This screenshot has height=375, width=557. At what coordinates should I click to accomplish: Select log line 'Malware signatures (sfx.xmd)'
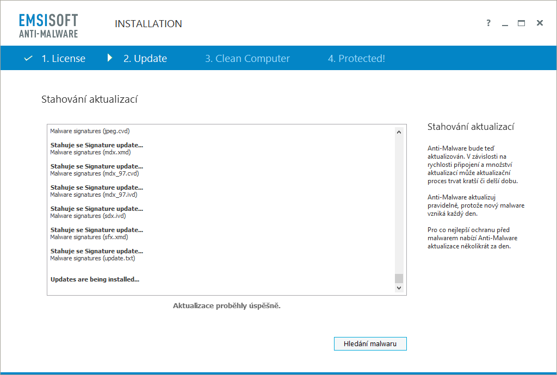89,237
